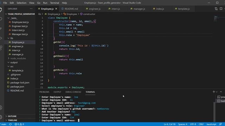The width and height of the screenshot is (225, 126).
Task: Open the Terminal menu
Action: click(x=54, y=3)
